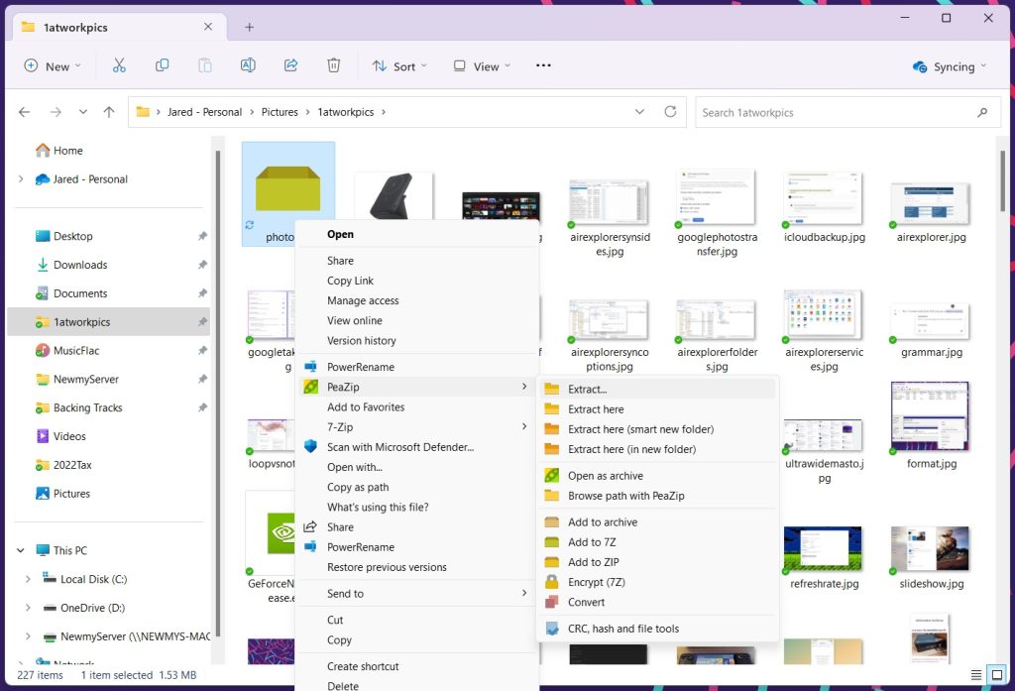Click the Rename icon in toolbar

tap(248, 65)
